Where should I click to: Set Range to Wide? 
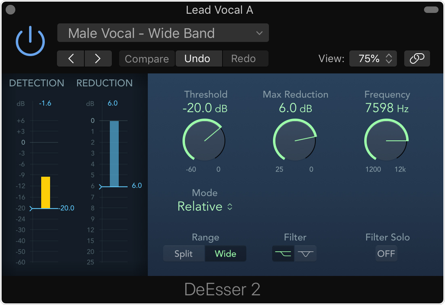pyautogui.click(x=225, y=253)
